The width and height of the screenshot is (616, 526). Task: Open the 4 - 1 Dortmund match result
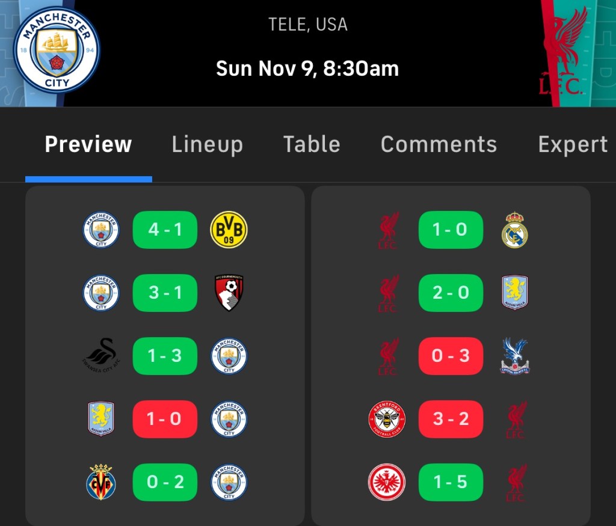click(x=165, y=230)
